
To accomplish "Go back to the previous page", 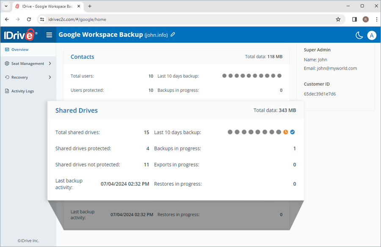I will tap(7, 19).
